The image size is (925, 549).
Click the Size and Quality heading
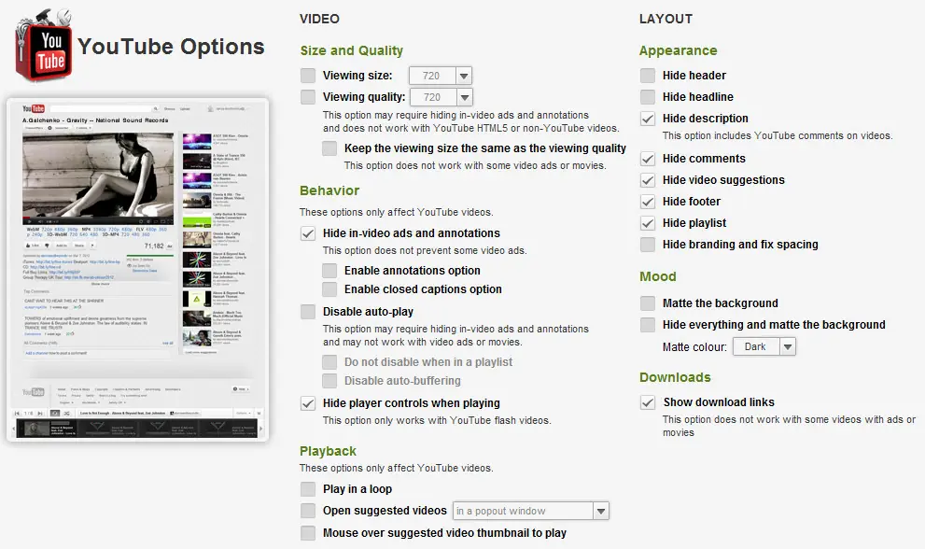pyautogui.click(x=352, y=50)
